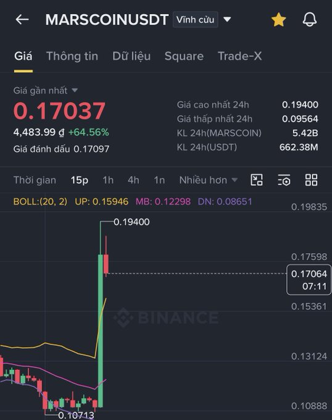Click the Thời gian line chart option
The width and height of the screenshot is (332, 420).
(35, 180)
